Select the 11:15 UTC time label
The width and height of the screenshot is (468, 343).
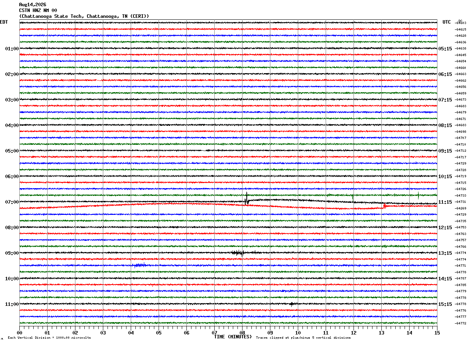click(445, 202)
